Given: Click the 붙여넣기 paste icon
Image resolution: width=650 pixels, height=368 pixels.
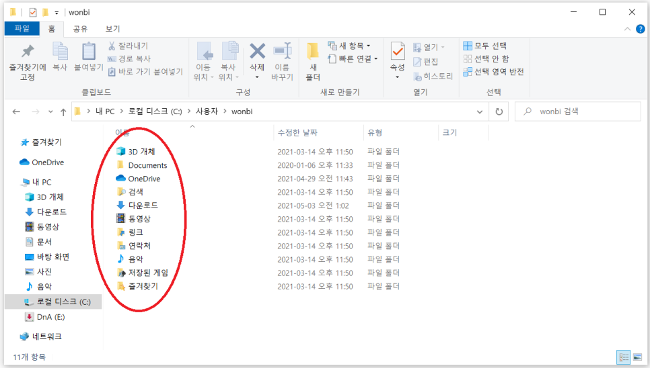Looking at the screenshot, I should click(89, 51).
